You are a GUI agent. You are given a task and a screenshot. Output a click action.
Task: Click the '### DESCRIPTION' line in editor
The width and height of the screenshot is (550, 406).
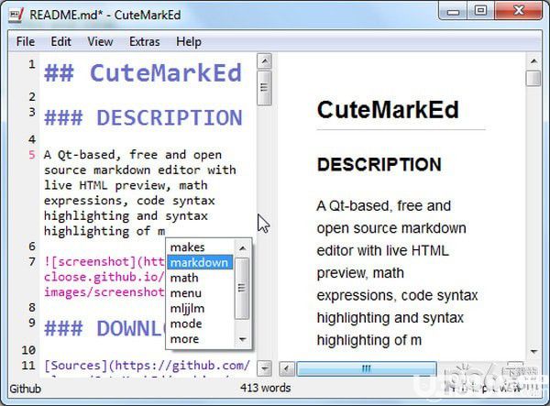click(x=143, y=117)
